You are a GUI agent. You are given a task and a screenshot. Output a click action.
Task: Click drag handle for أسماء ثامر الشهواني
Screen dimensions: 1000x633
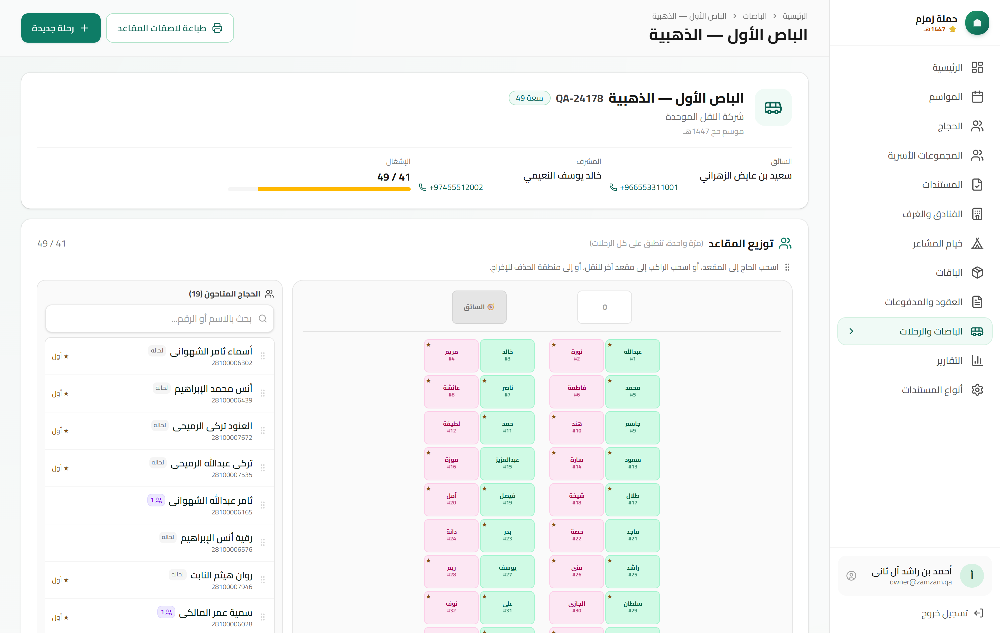pos(263,356)
